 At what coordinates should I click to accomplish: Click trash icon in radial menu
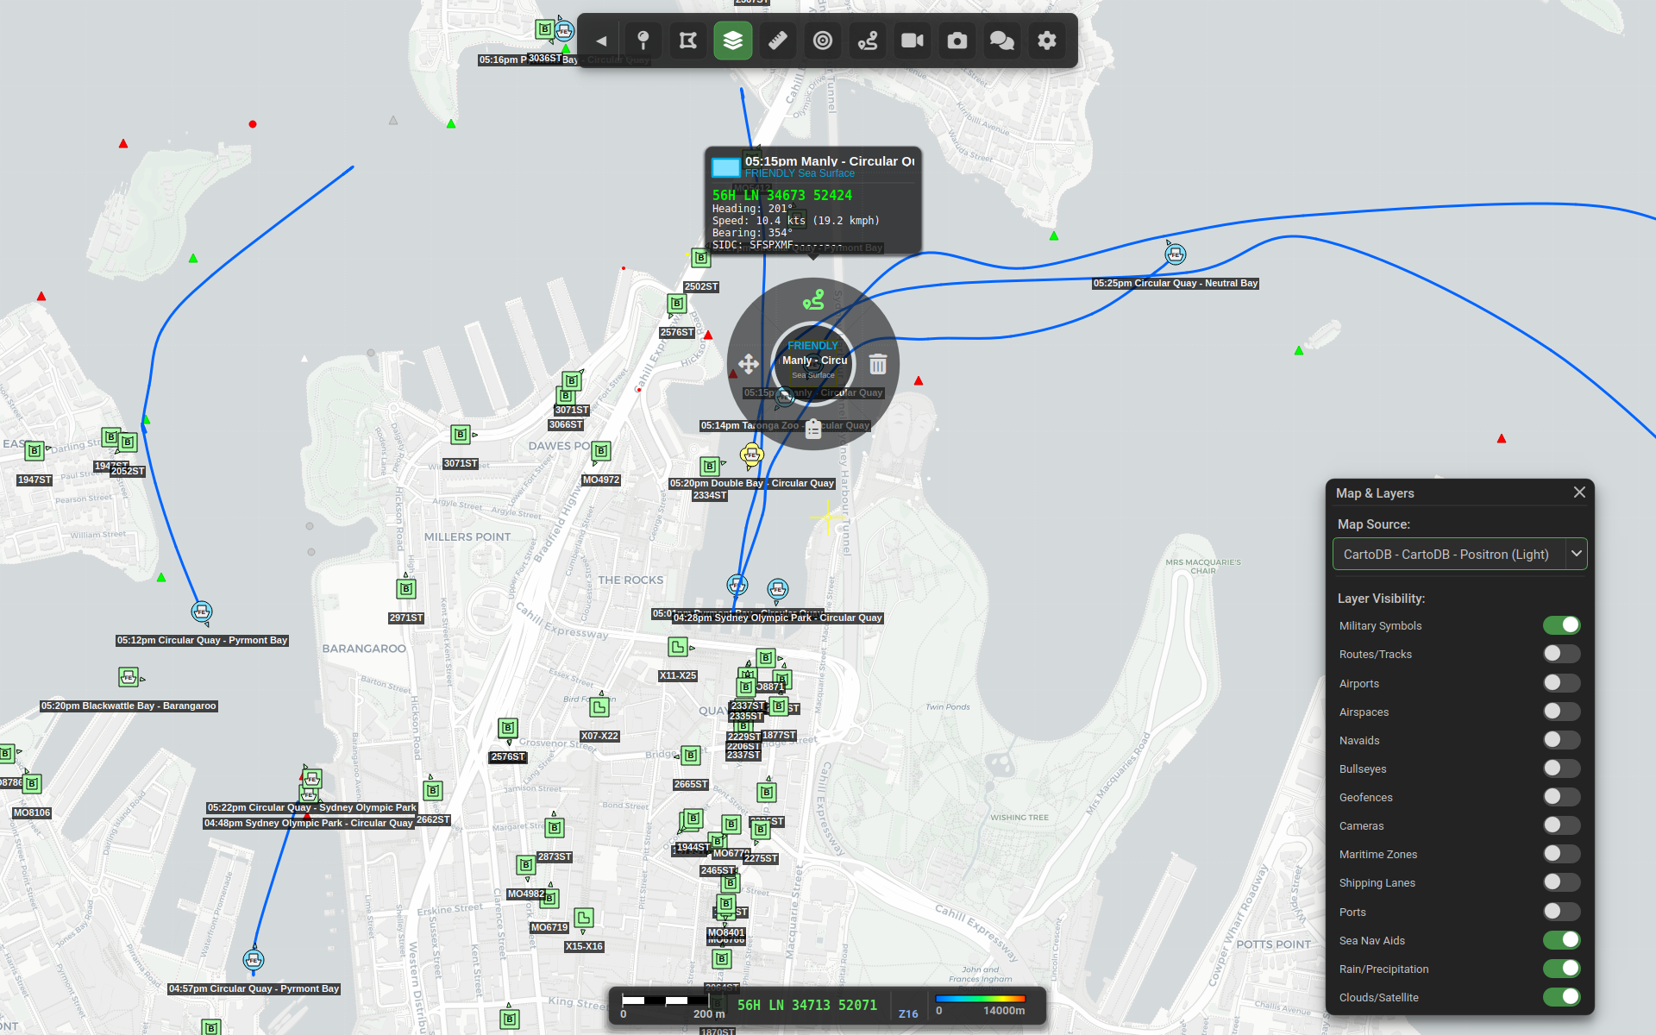coord(878,364)
